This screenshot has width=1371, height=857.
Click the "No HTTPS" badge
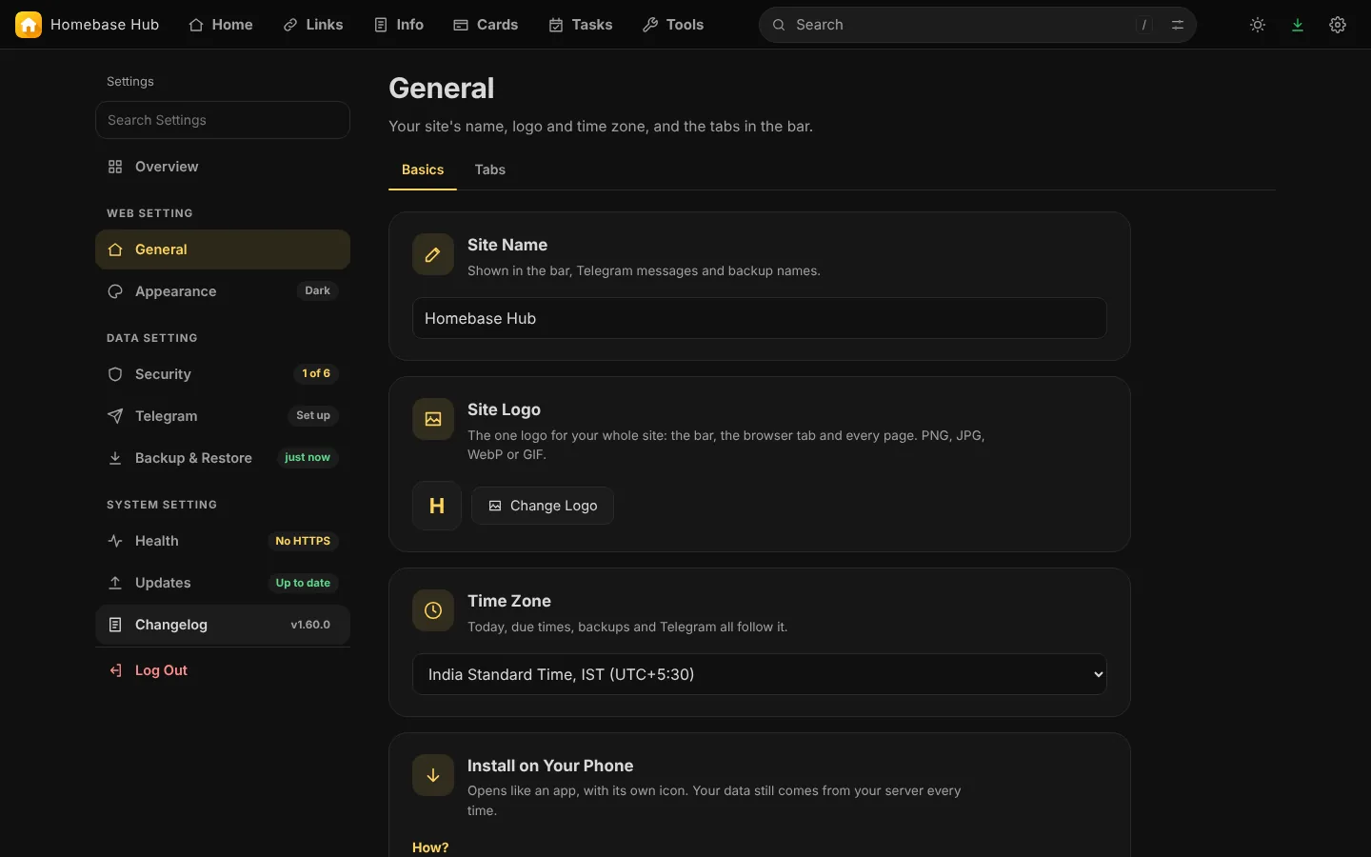coord(303,541)
